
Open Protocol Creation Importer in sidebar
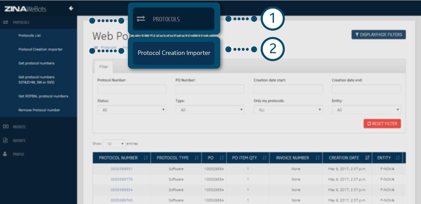point(40,49)
